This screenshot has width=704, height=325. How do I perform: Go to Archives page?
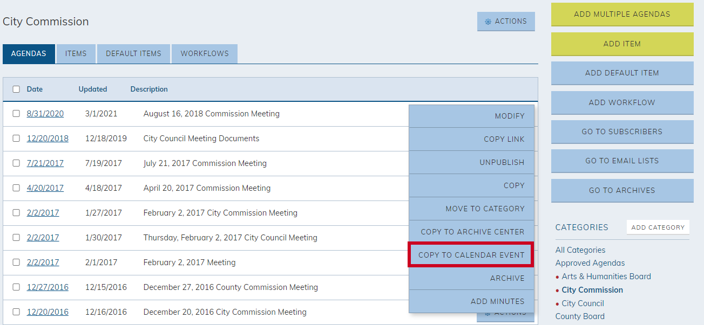pos(622,190)
